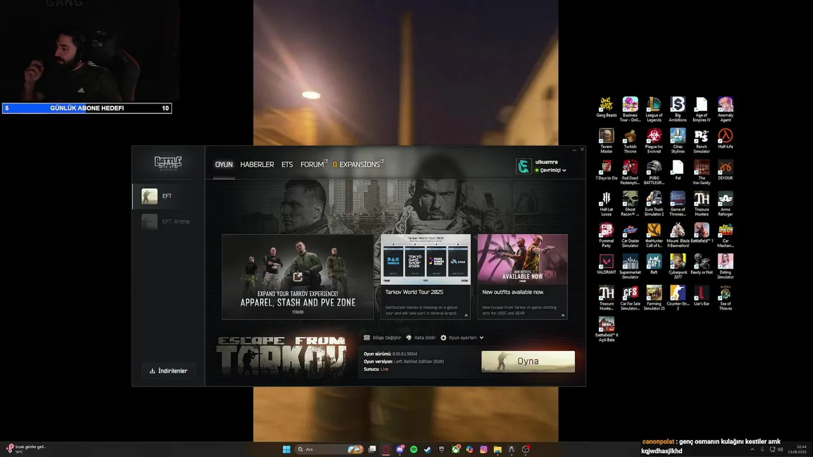Open Ready or Not shortcut
The height and width of the screenshot is (457, 813).
[x=701, y=264]
